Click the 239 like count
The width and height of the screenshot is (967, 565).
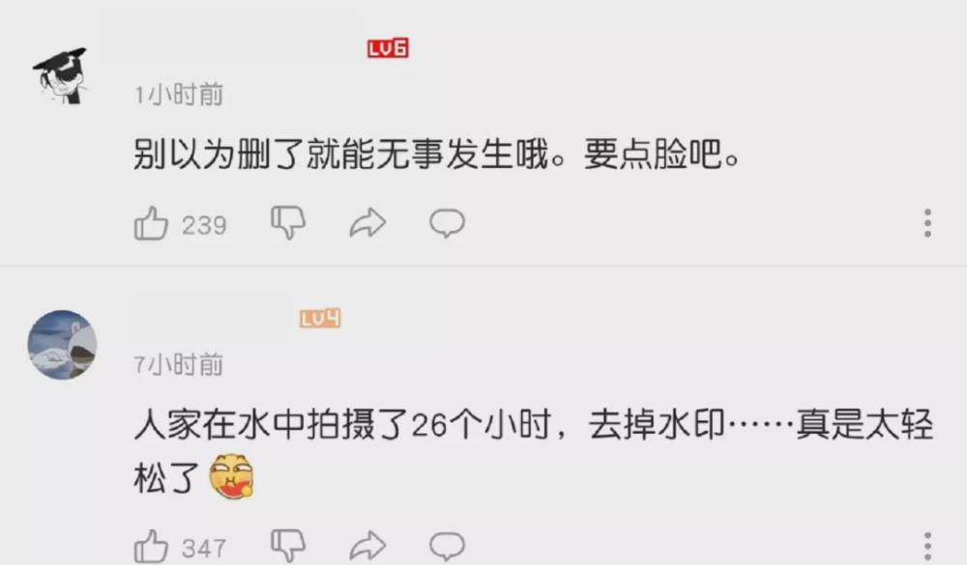click(204, 225)
